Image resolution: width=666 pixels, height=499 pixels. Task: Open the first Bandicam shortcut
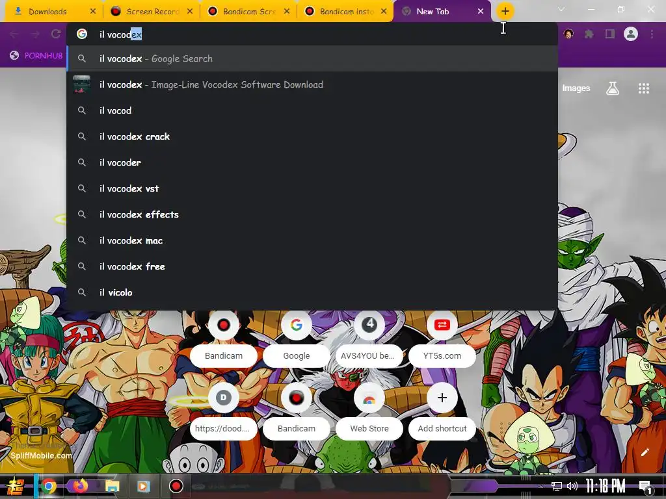click(x=224, y=337)
